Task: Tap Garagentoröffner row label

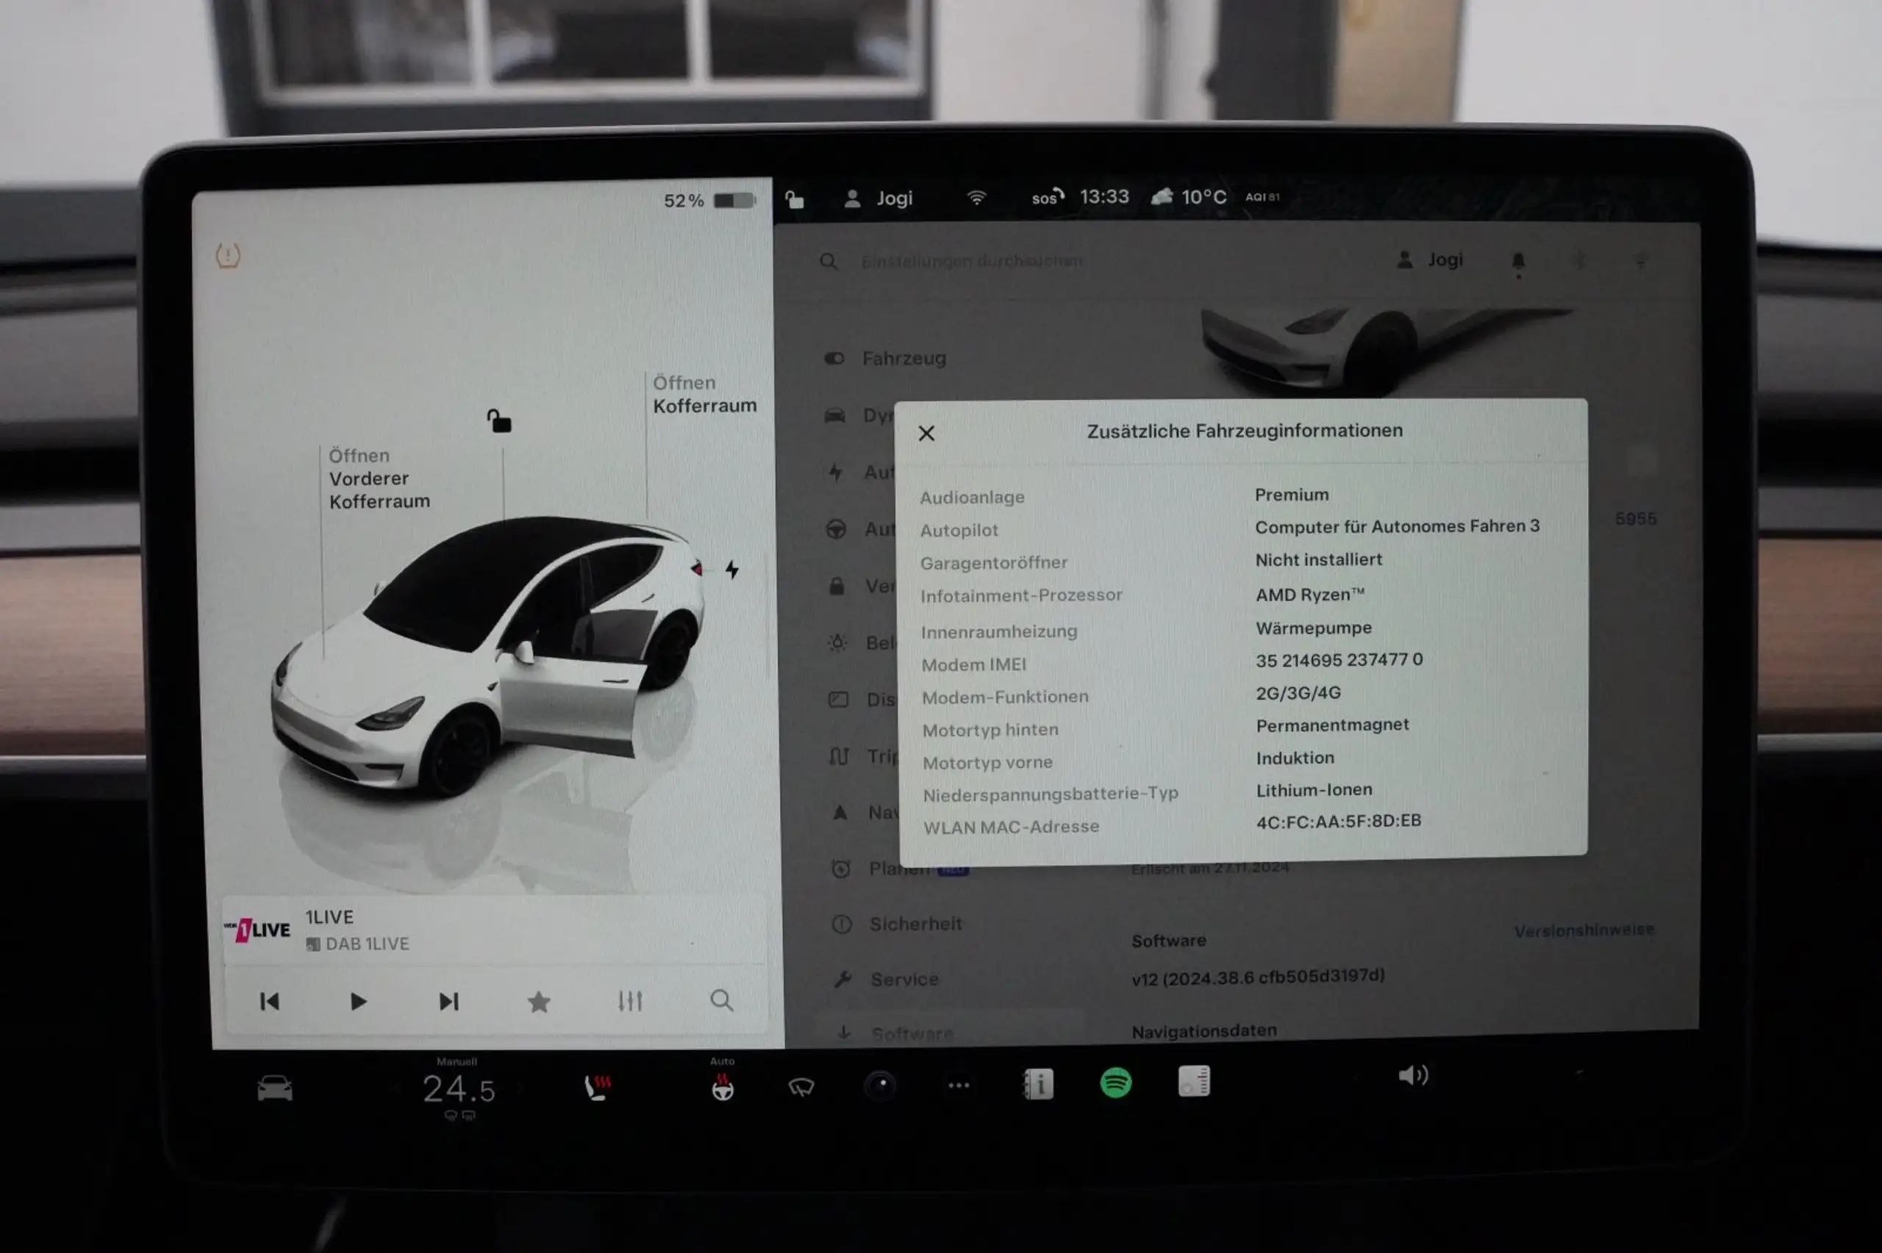Action: click(993, 563)
